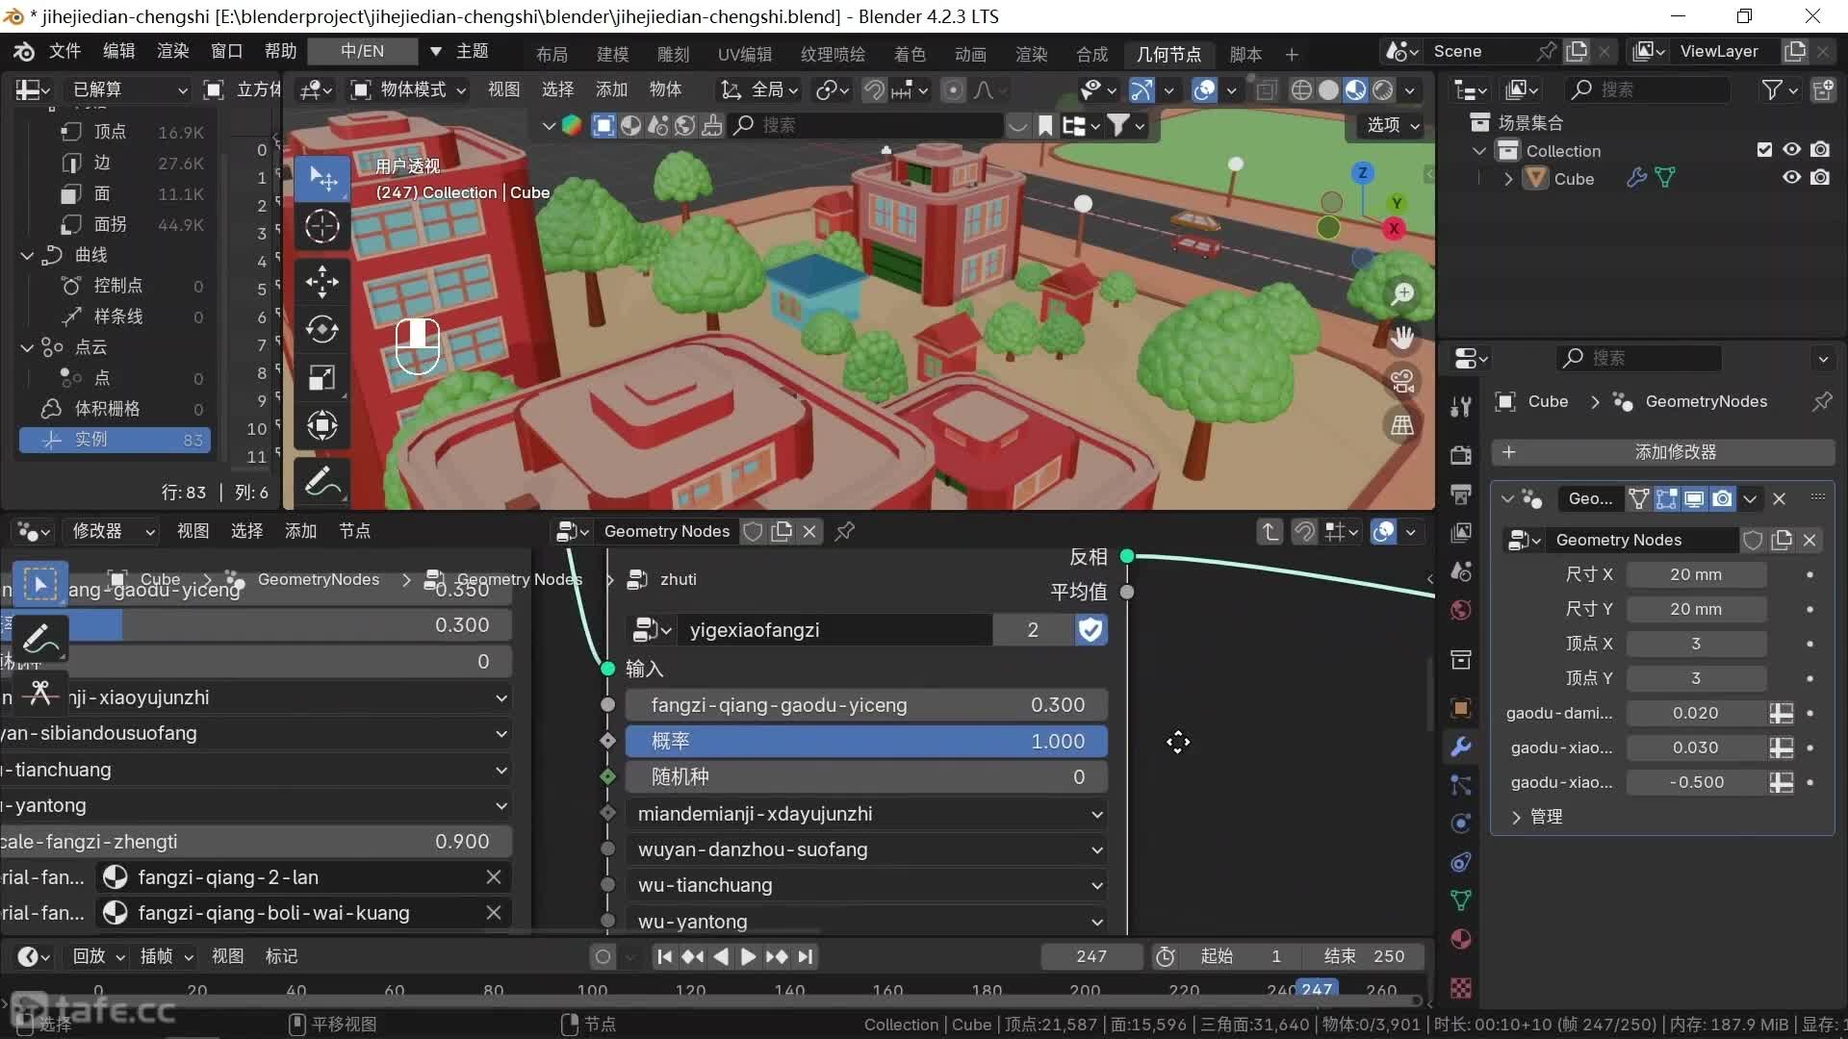Image resolution: width=1848 pixels, height=1039 pixels.
Task: Pin the Geometry Nodes node tree
Action: point(845,531)
